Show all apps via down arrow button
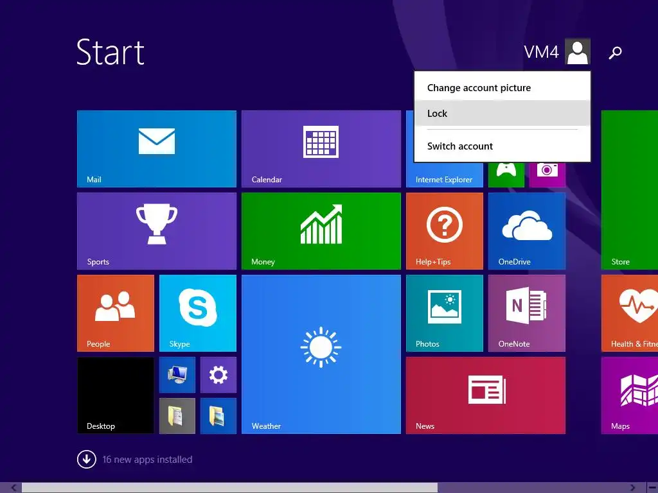658x493 pixels. 87,460
